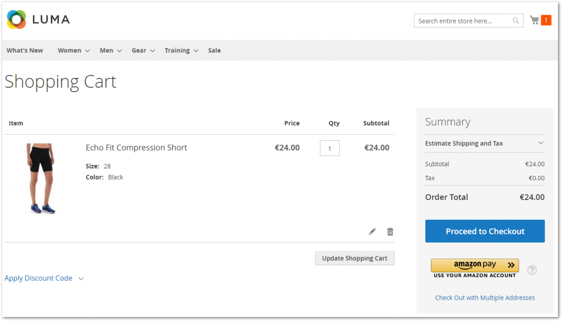Open the What's New menu

tap(25, 50)
